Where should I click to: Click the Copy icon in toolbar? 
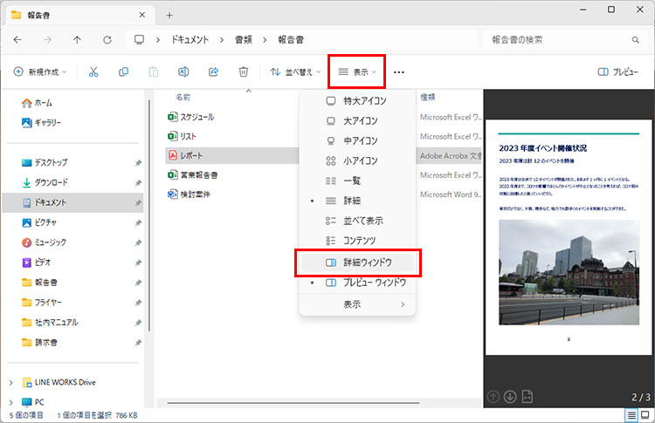coord(123,72)
